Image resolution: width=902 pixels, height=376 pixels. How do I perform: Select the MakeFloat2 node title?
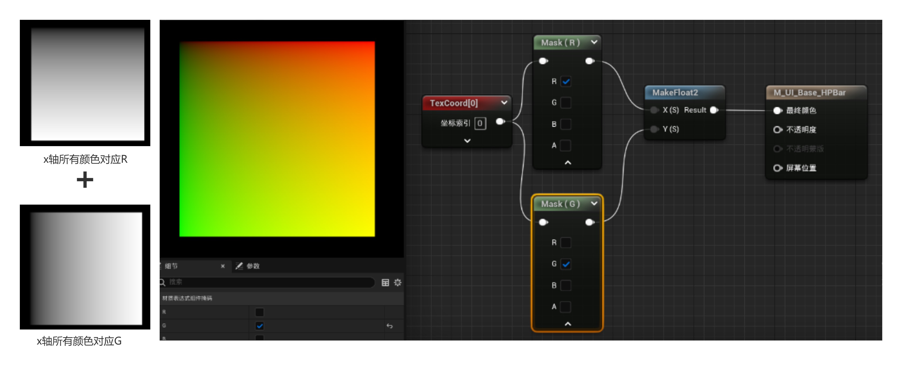coord(675,93)
